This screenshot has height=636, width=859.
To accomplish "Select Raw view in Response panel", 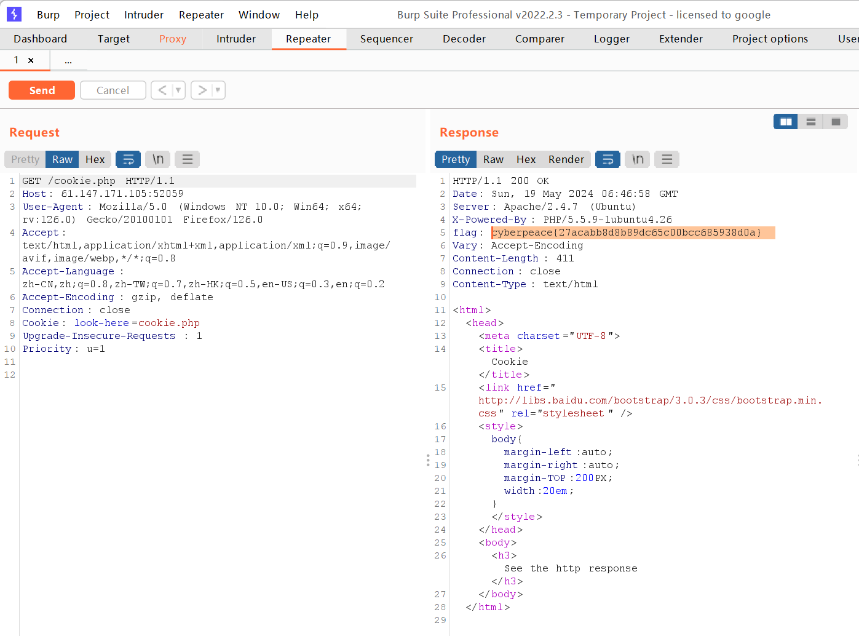I will tap(494, 159).
